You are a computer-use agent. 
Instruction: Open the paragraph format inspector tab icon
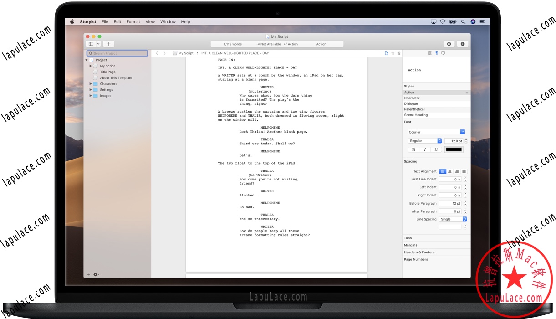436,53
